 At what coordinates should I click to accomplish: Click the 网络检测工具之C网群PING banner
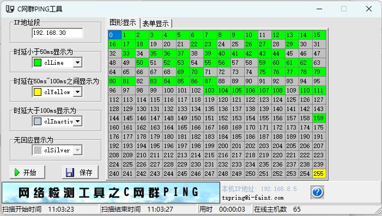point(111,193)
